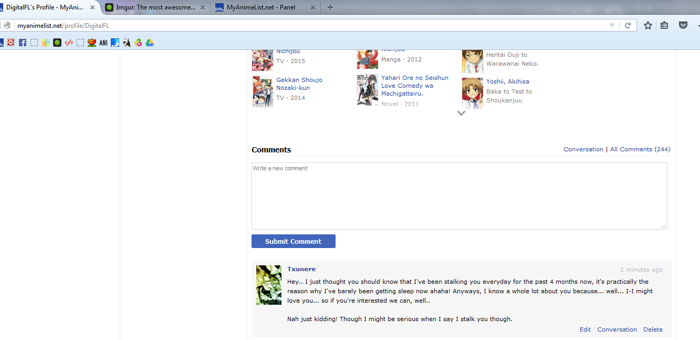Image resolution: width=700 pixels, height=340 pixels.
Task: Click Txunere's avatar image
Action: tap(269, 285)
